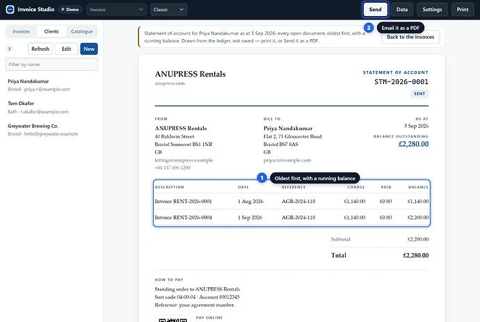
Task: Click the Invoice RENT-2026-0001 row
Action: click(291, 202)
